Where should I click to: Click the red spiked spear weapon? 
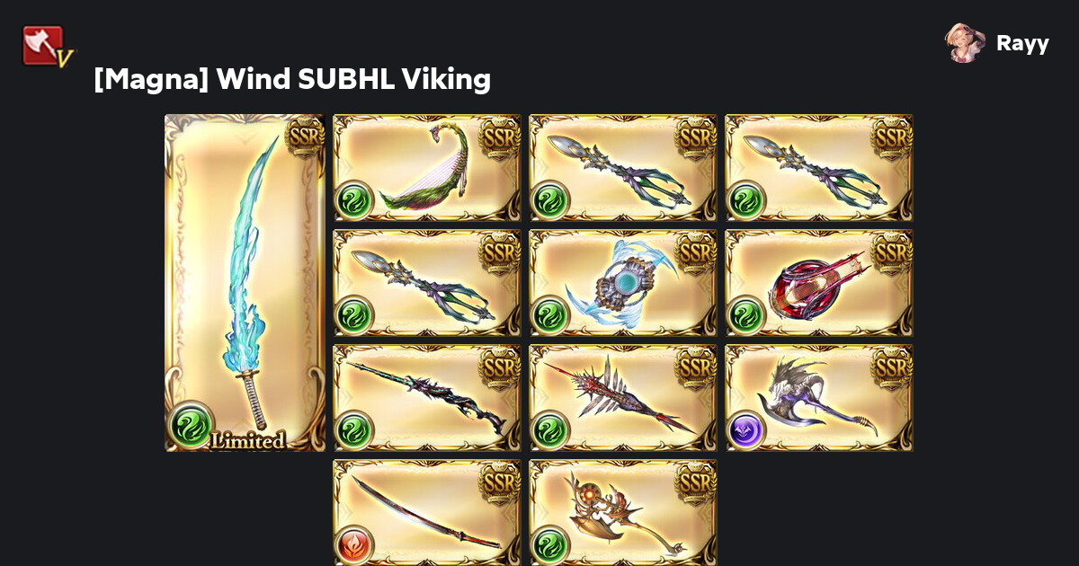click(x=623, y=398)
